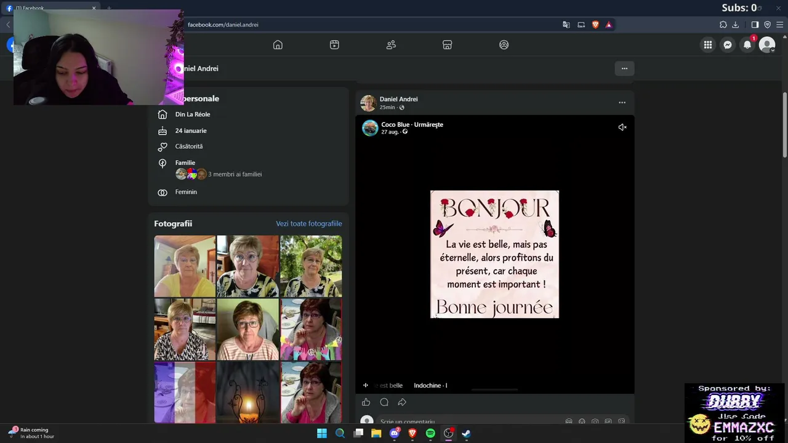
Task: Click the Indochine music track label
Action: coord(430,386)
